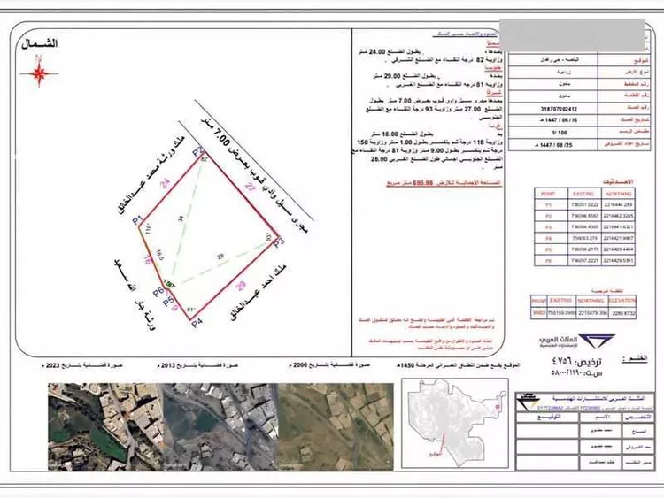
Task: Click NORTHING header in the coordinates table
Action: [x=618, y=194]
